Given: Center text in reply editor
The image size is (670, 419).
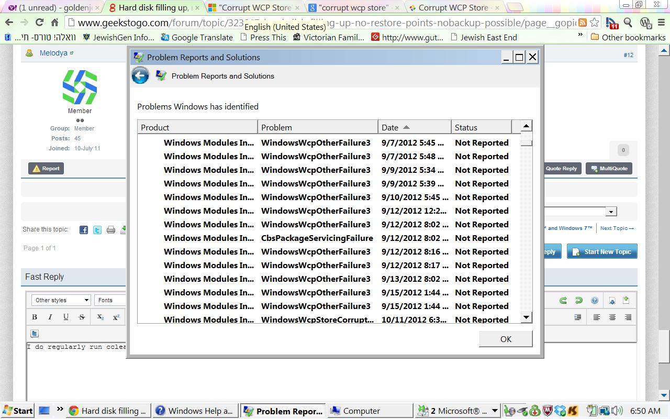Looking at the screenshot, I should click(x=612, y=317).
